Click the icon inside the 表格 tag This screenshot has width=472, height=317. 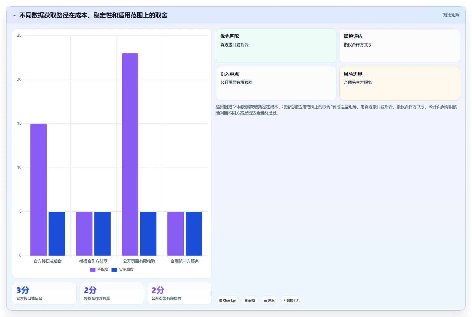click(x=246, y=300)
